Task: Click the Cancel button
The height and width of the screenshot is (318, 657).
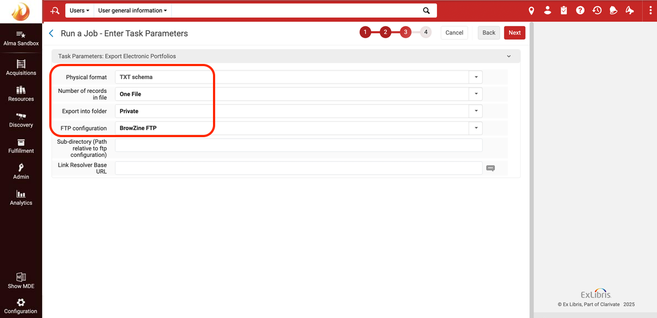Action: pos(454,33)
